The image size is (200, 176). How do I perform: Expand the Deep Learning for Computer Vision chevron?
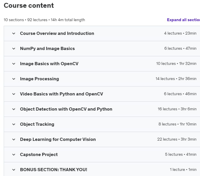(x=14, y=139)
